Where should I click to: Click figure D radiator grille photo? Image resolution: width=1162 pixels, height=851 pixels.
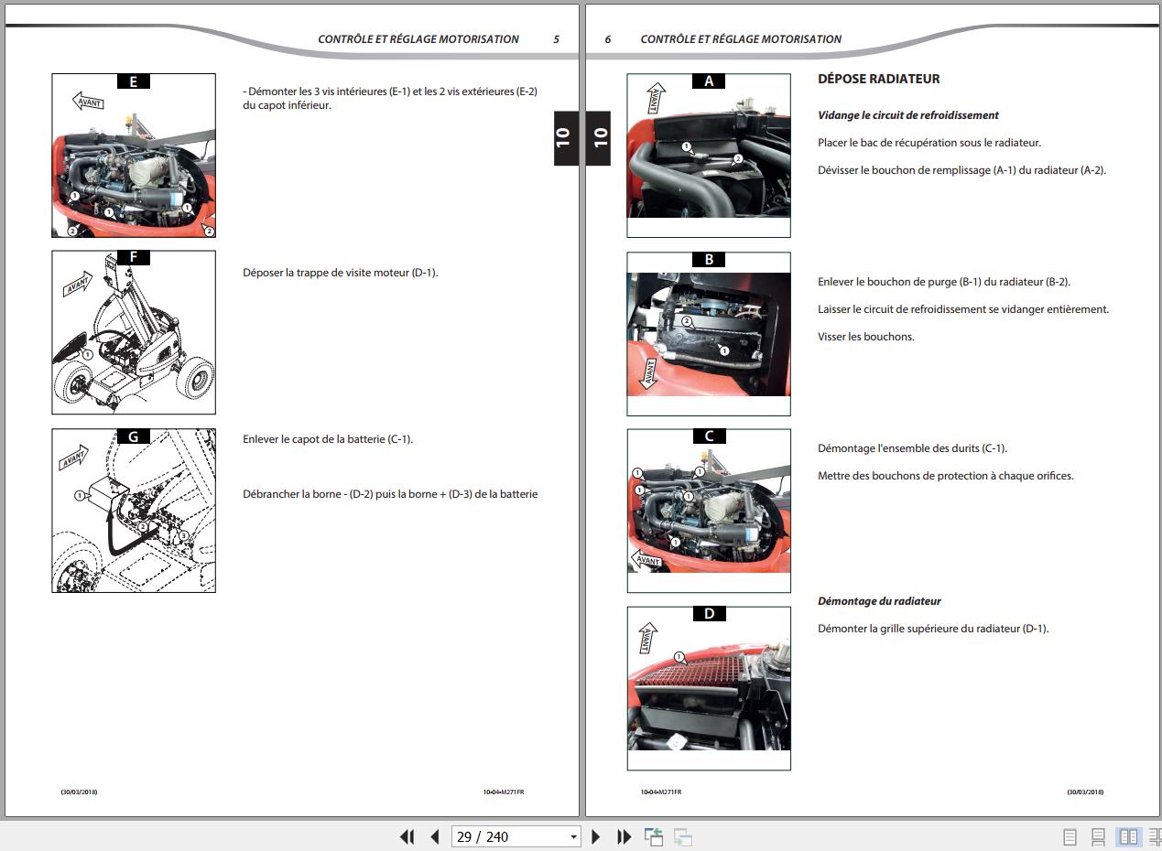click(x=708, y=688)
